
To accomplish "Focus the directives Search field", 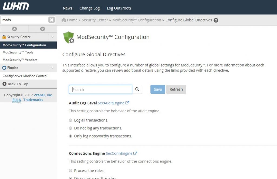I will click(100, 89).
